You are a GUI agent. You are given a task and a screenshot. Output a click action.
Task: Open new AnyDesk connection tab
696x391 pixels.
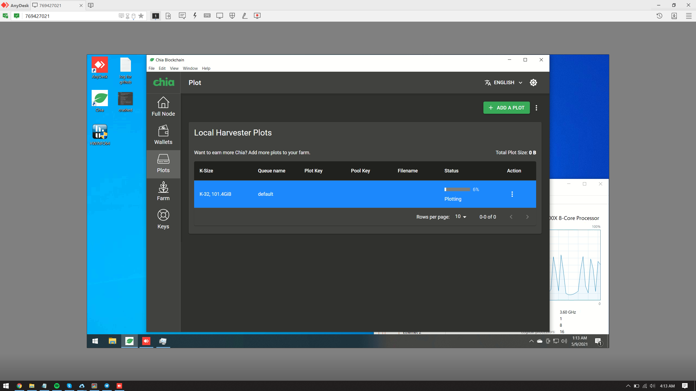pyautogui.click(x=91, y=5)
